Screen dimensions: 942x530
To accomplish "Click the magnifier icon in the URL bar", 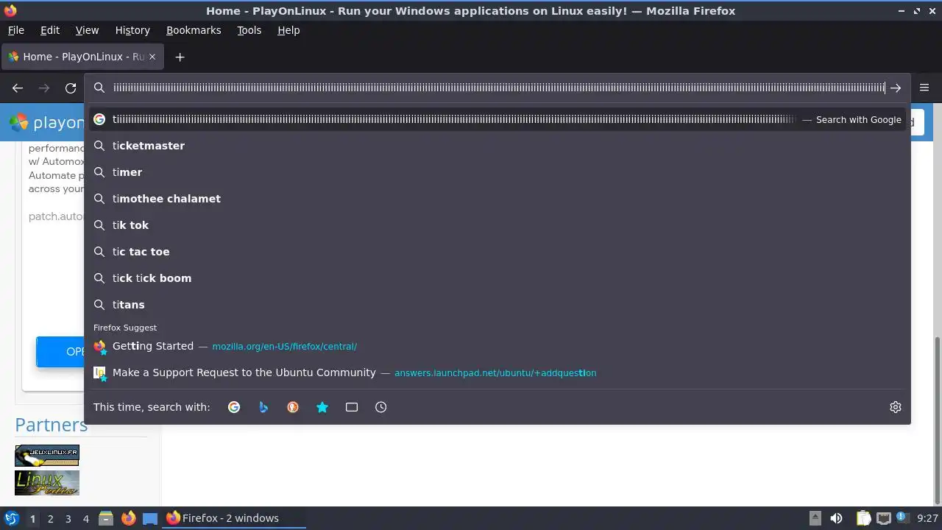I will 99,88.
